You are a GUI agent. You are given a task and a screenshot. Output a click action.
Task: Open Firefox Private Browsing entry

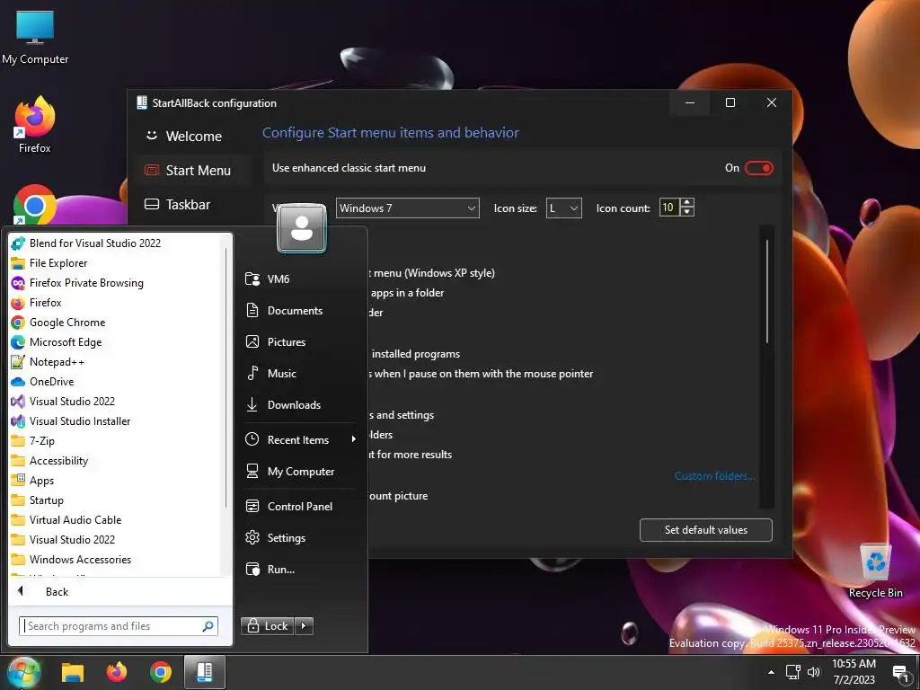coord(86,283)
